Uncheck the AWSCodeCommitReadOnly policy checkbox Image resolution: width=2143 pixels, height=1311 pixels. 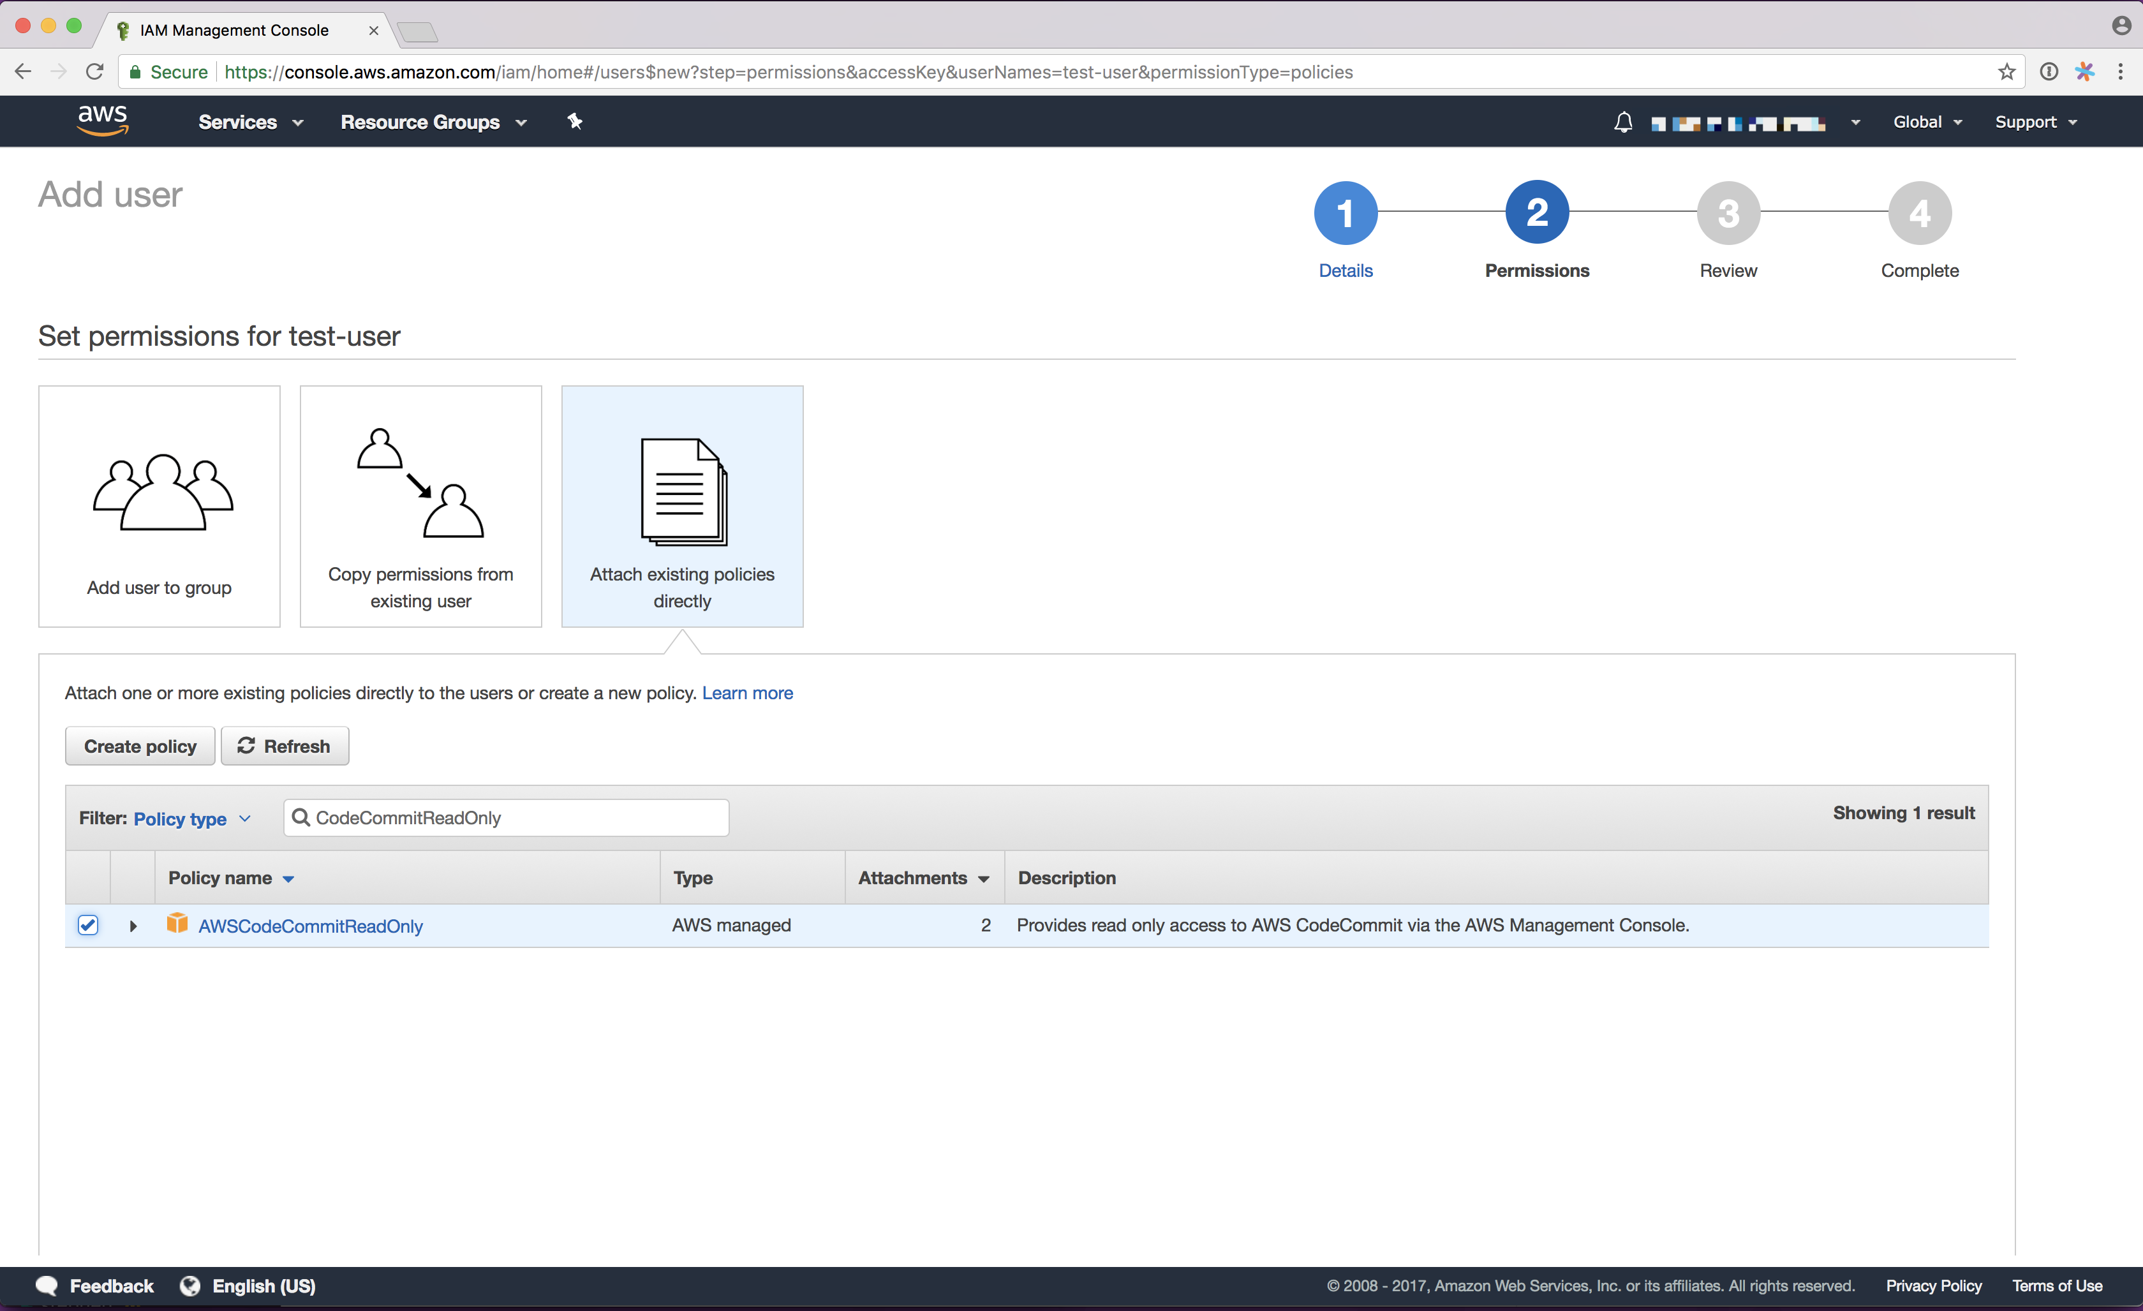pos(88,925)
